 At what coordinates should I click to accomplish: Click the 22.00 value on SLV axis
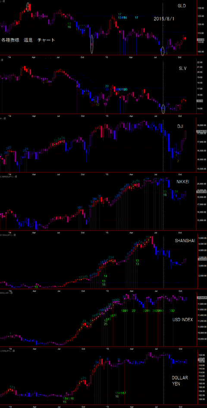(x=200, y=63)
